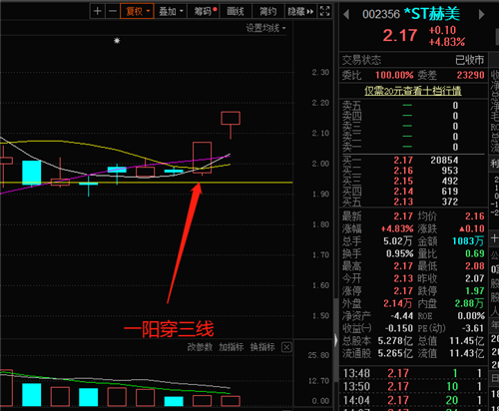Click 换指标 to change indicator
The width and height of the screenshot is (499, 411).
point(262,347)
